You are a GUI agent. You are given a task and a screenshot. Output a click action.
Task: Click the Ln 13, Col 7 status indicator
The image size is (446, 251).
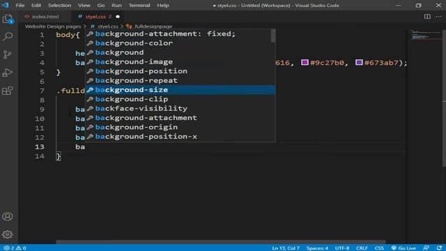pyautogui.click(x=286, y=248)
